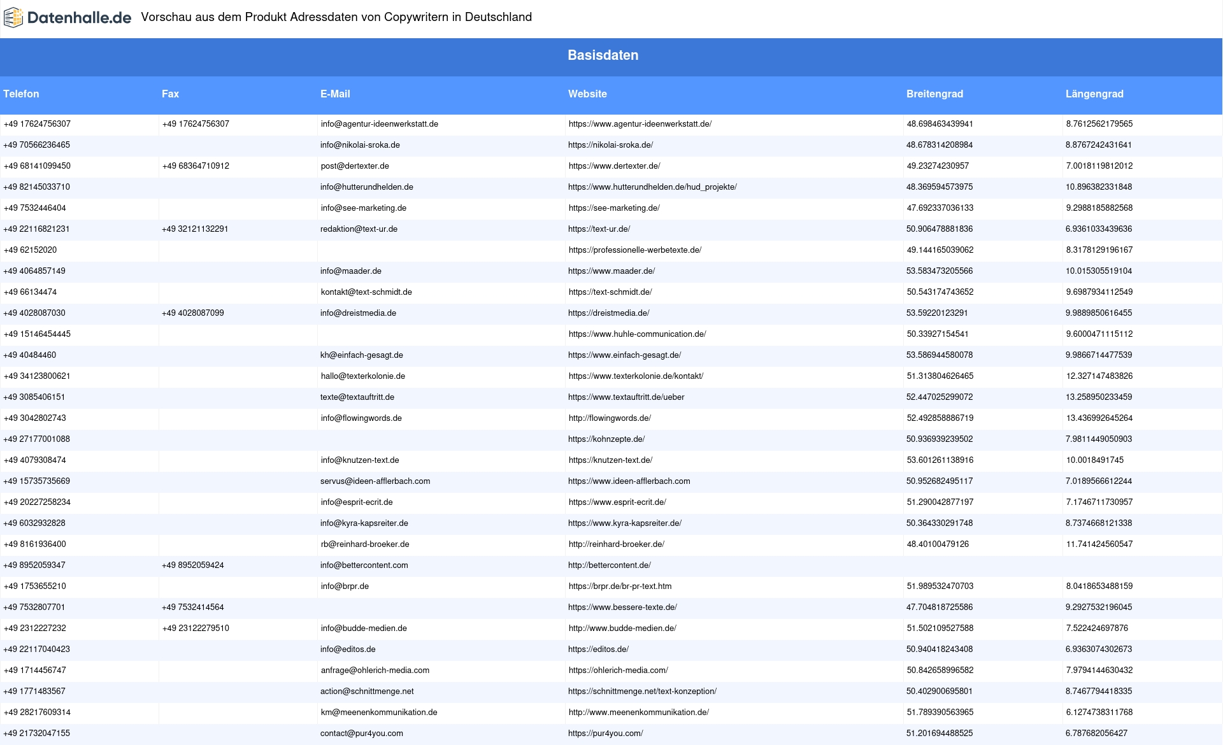
Task: Select fax number +49 32121132291
Action: pyautogui.click(x=195, y=229)
